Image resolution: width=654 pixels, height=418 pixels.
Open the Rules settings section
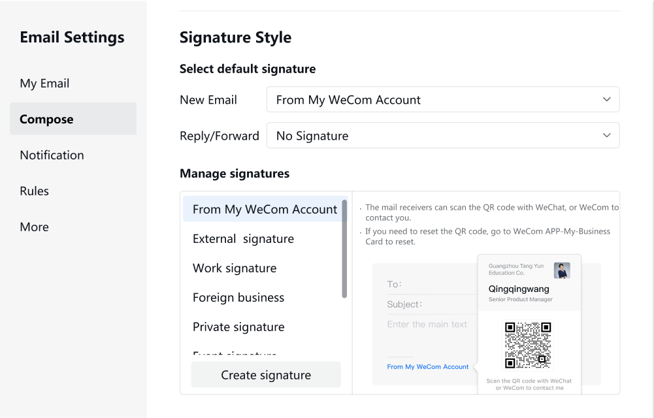click(34, 191)
